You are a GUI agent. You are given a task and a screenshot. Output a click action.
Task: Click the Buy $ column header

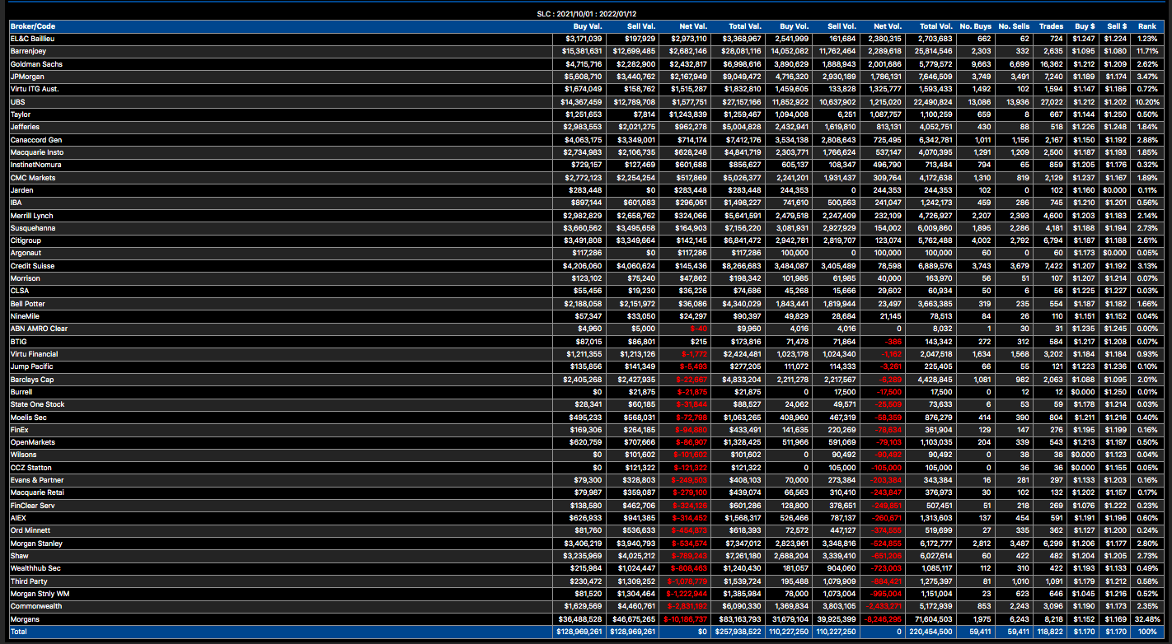pyautogui.click(x=1082, y=26)
